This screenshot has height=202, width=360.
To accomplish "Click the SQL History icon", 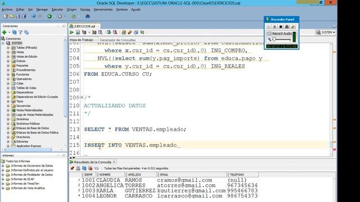I will coord(136,33).
